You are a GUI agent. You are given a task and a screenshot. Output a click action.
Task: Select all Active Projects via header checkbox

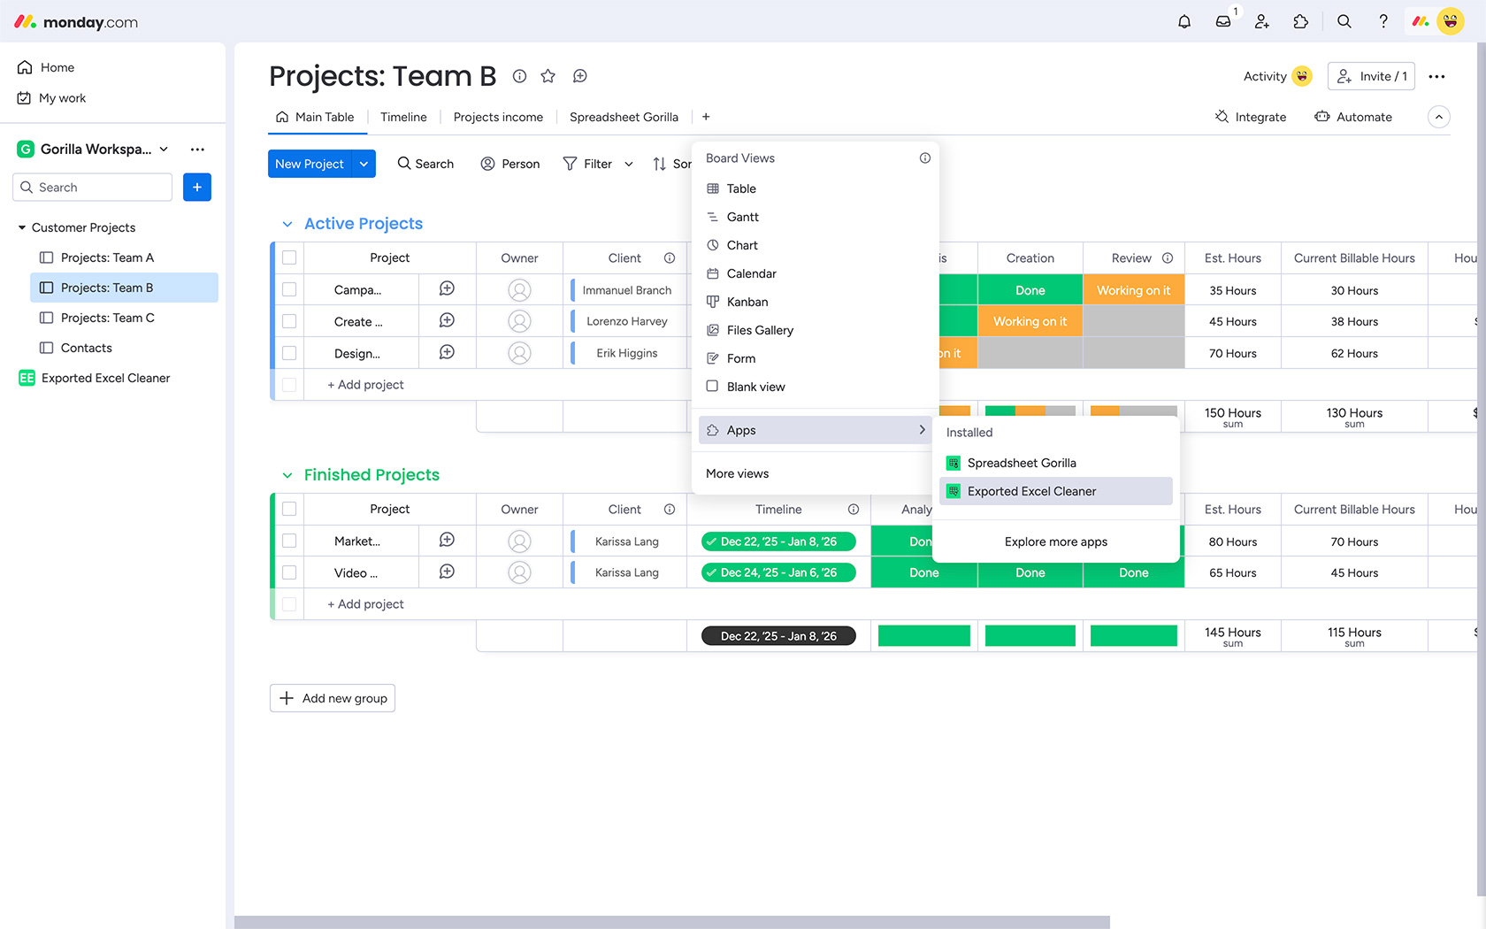289,257
